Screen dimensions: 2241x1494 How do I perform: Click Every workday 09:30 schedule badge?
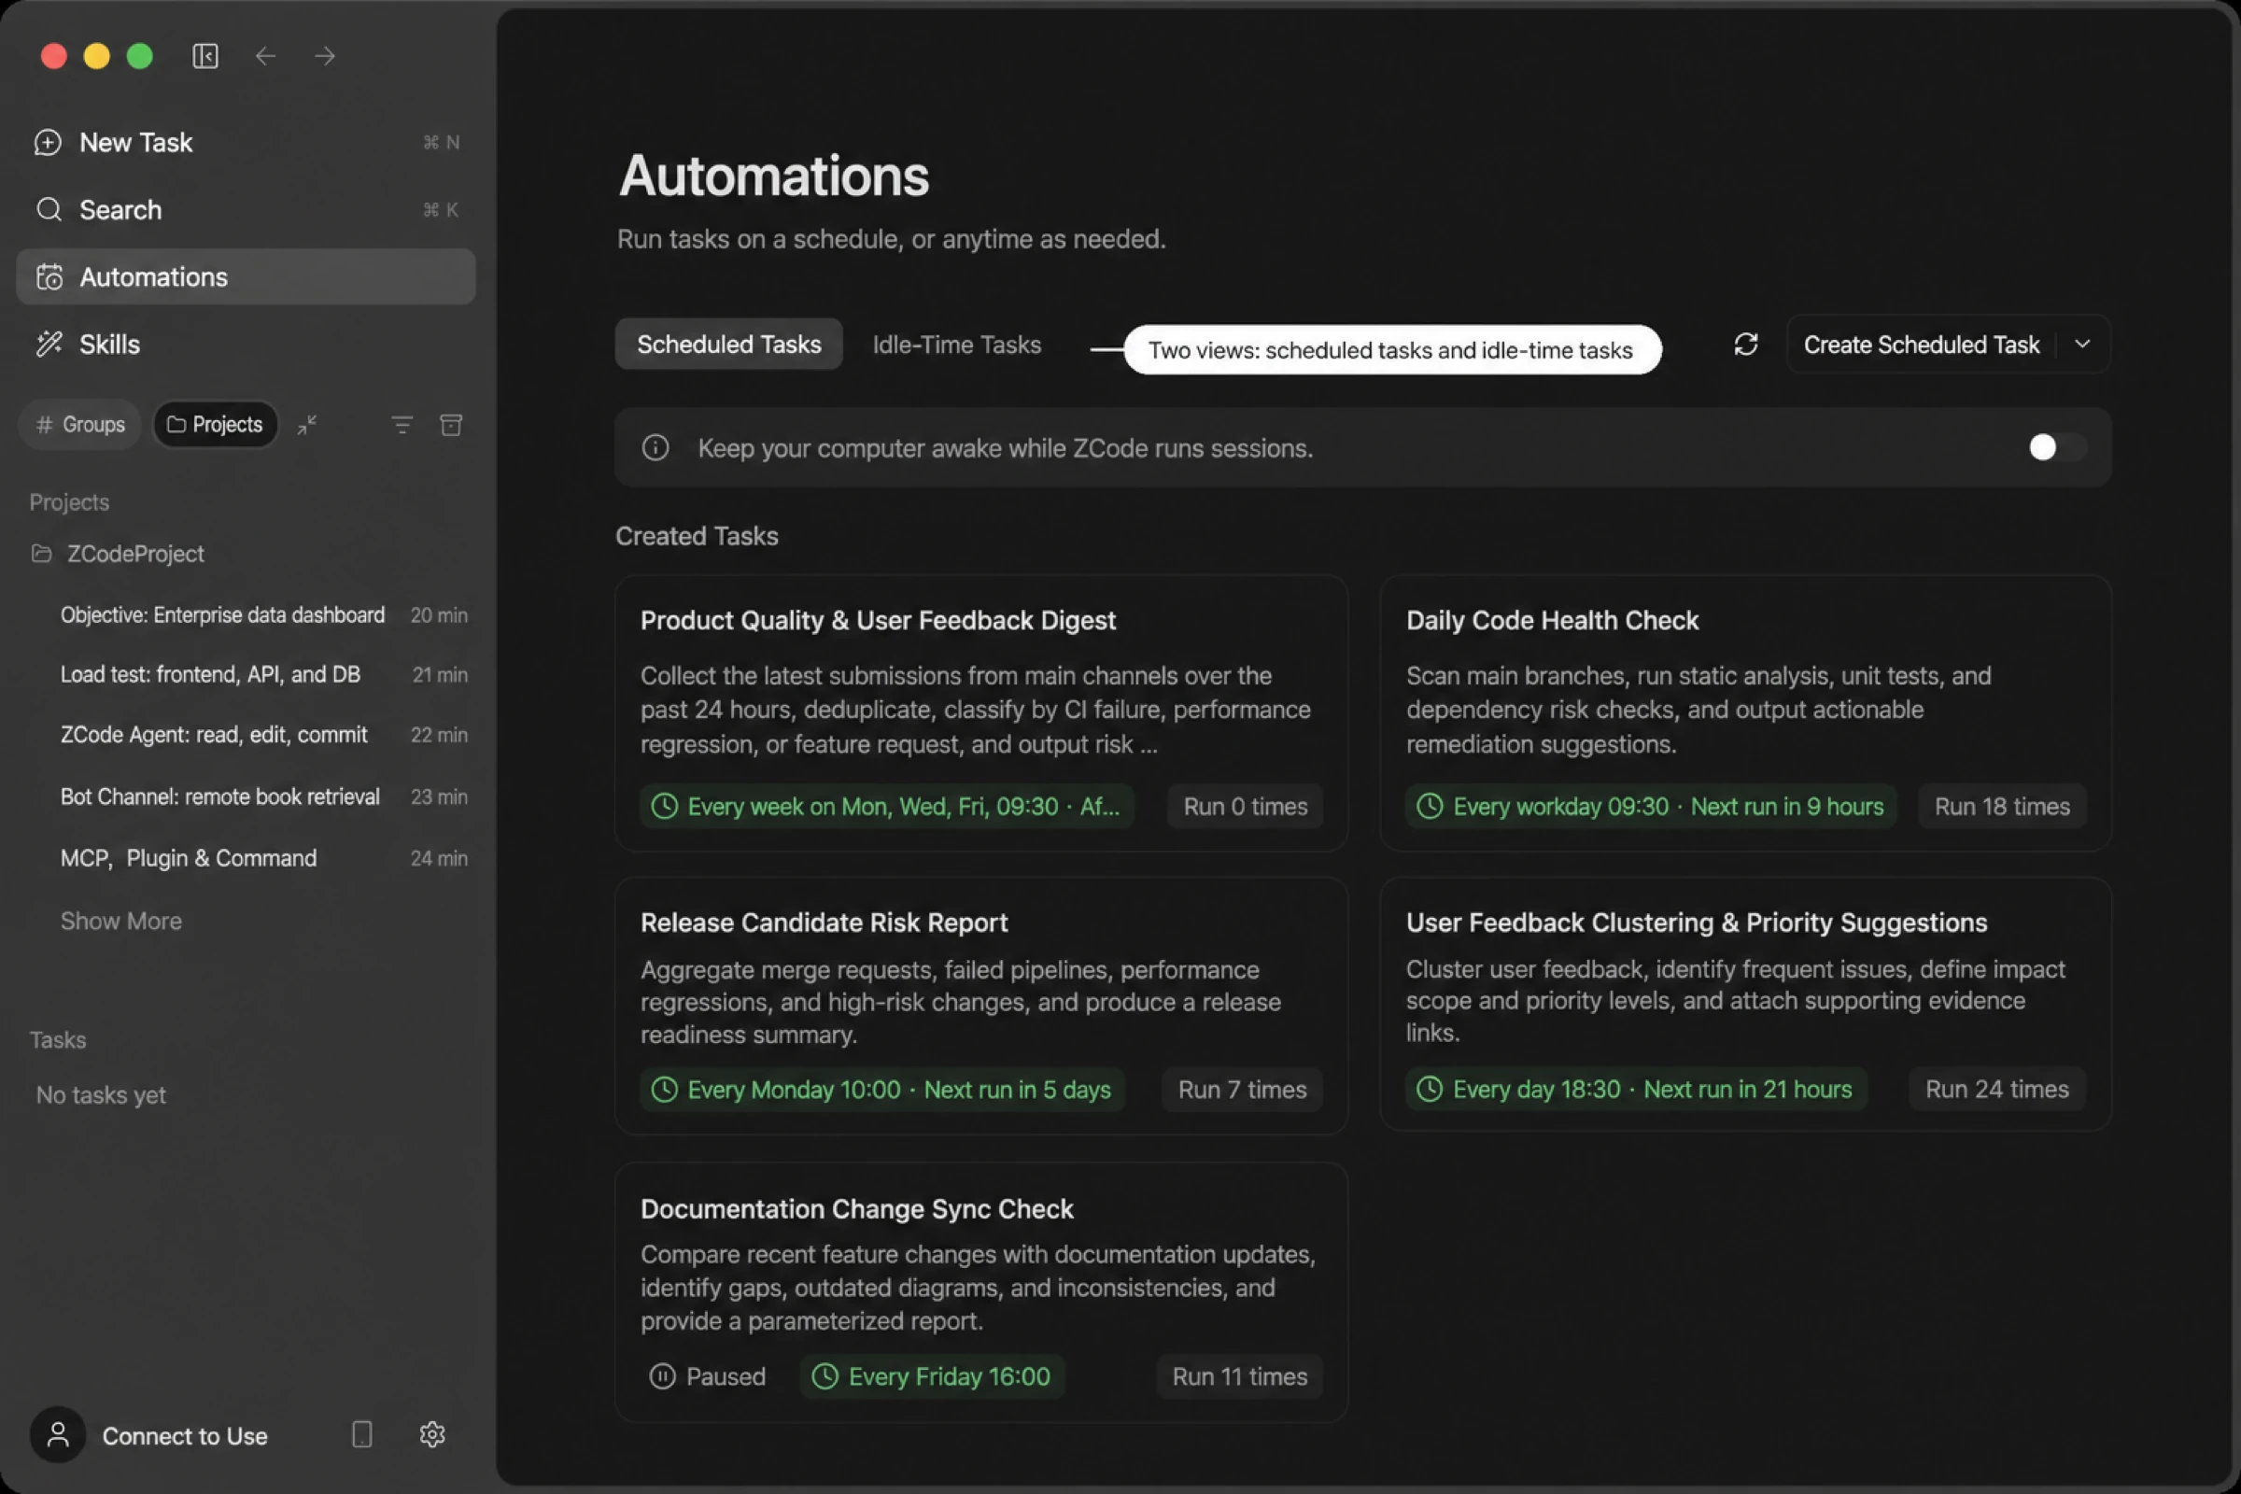(1651, 806)
